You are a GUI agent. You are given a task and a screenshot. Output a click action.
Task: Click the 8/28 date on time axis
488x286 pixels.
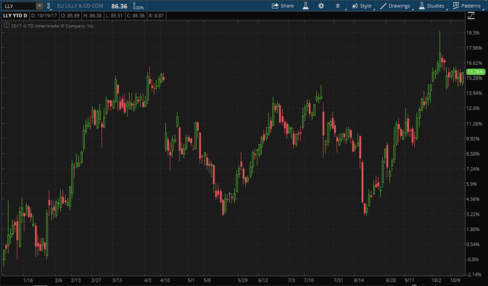click(x=391, y=280)
